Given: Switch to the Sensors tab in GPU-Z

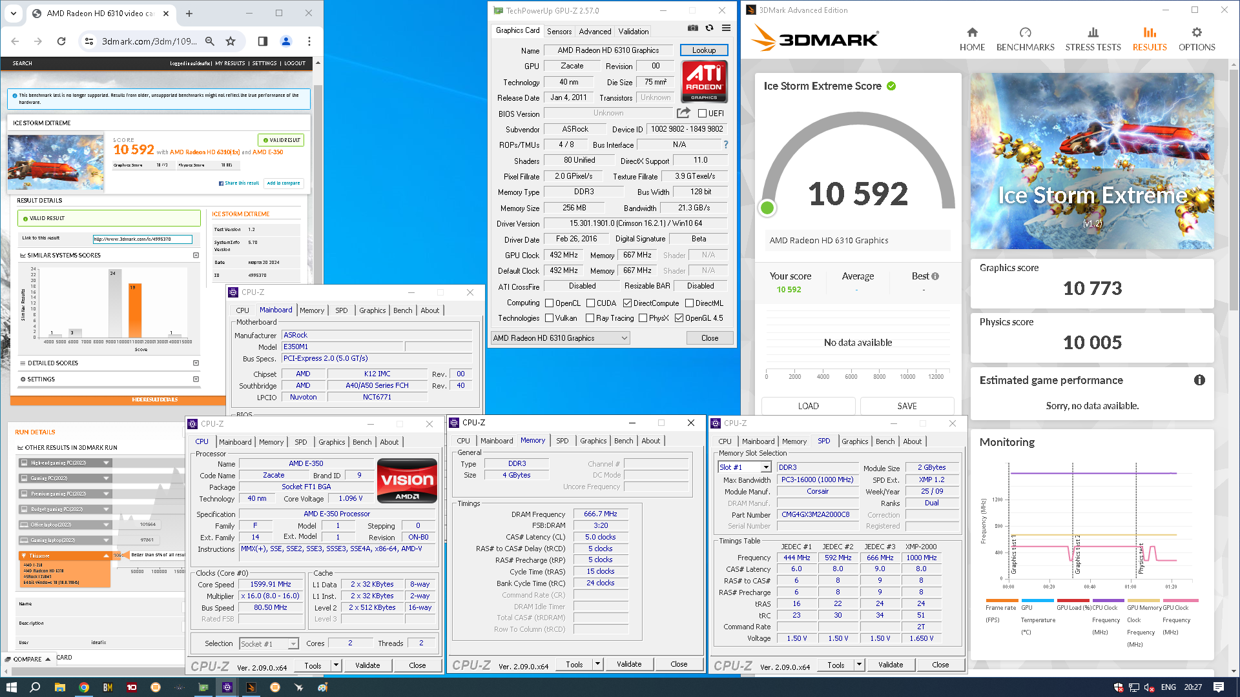Looking at the screenshot, I should [x=559, y=31].
